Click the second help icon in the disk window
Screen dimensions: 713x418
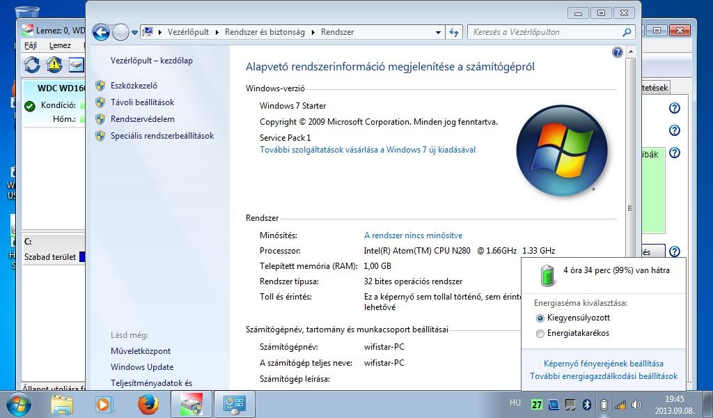pos(674,130)
